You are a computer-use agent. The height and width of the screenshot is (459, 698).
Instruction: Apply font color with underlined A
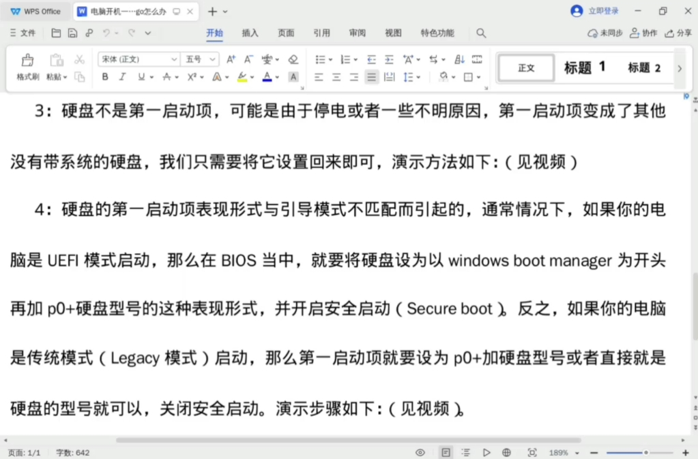click(267, 77)
